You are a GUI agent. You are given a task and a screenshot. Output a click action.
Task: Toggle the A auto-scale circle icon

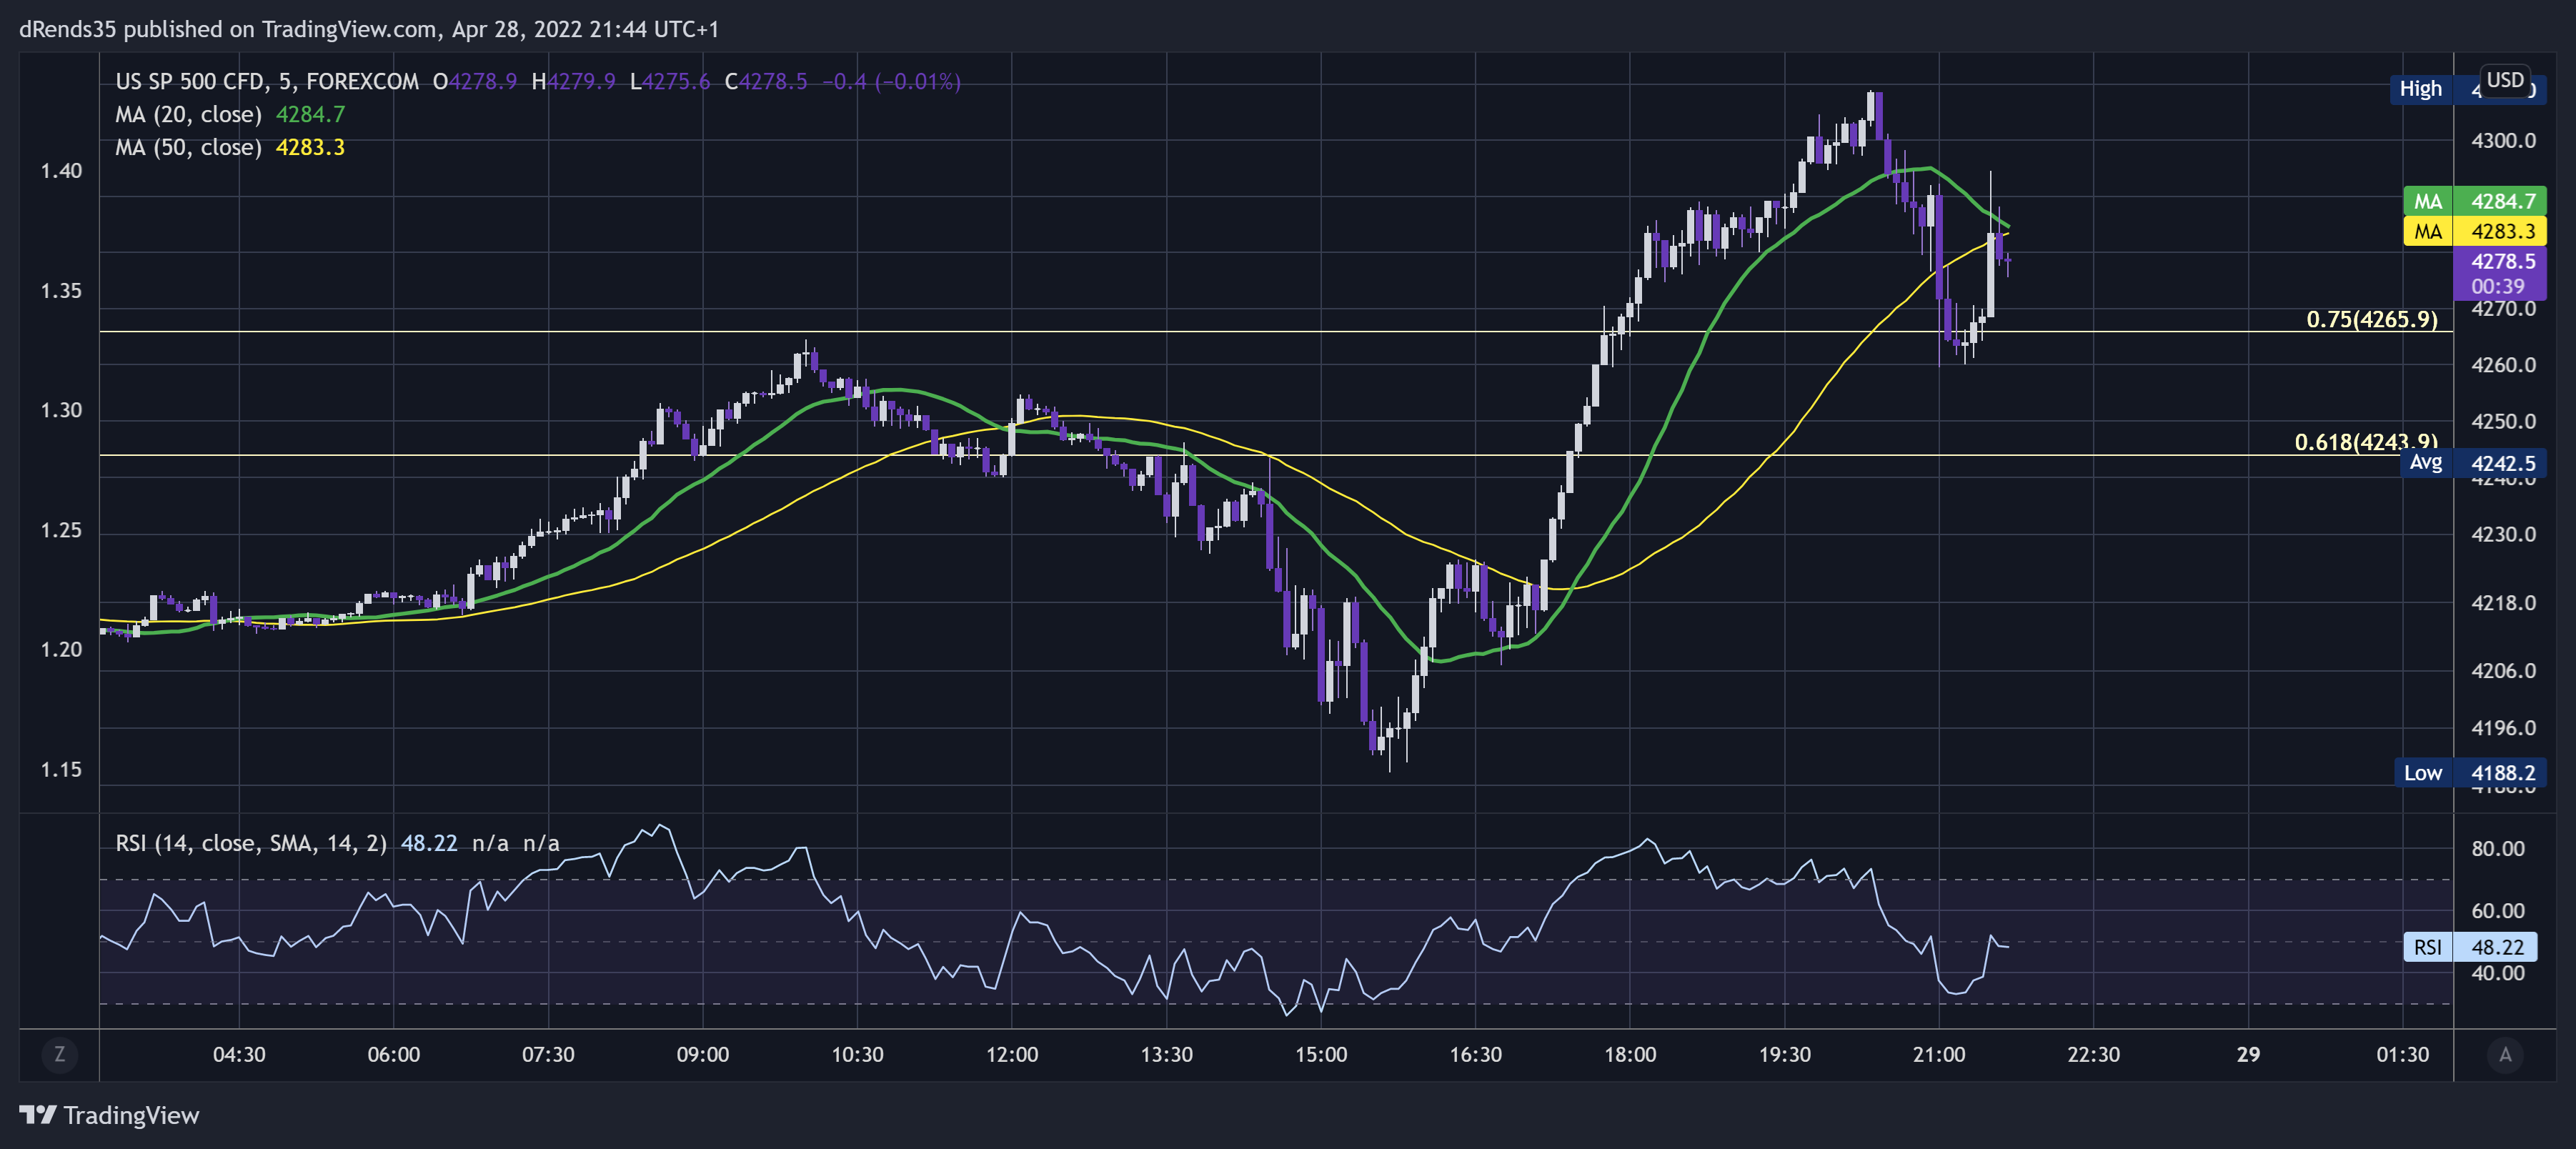(2505, 1054)
